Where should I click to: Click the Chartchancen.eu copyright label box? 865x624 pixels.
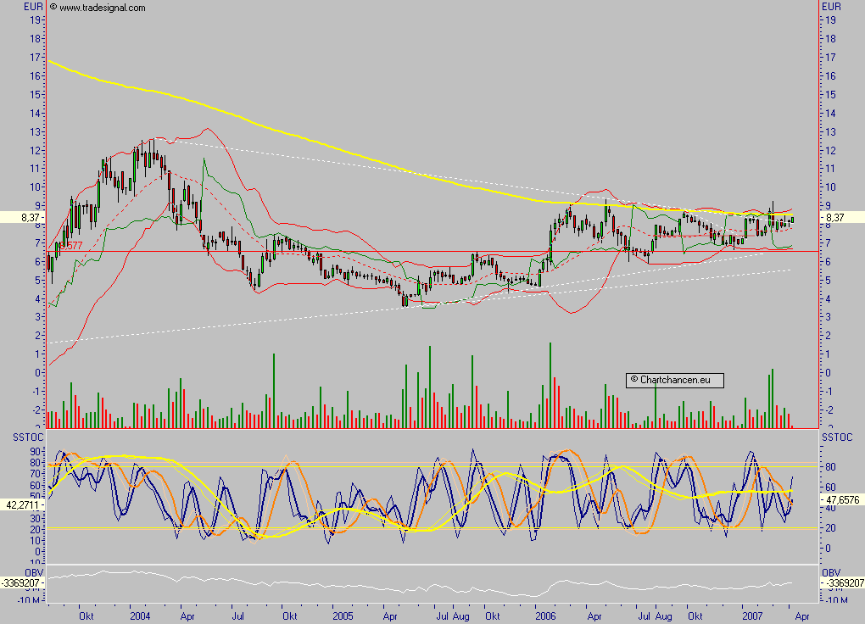tap(674, 380)
